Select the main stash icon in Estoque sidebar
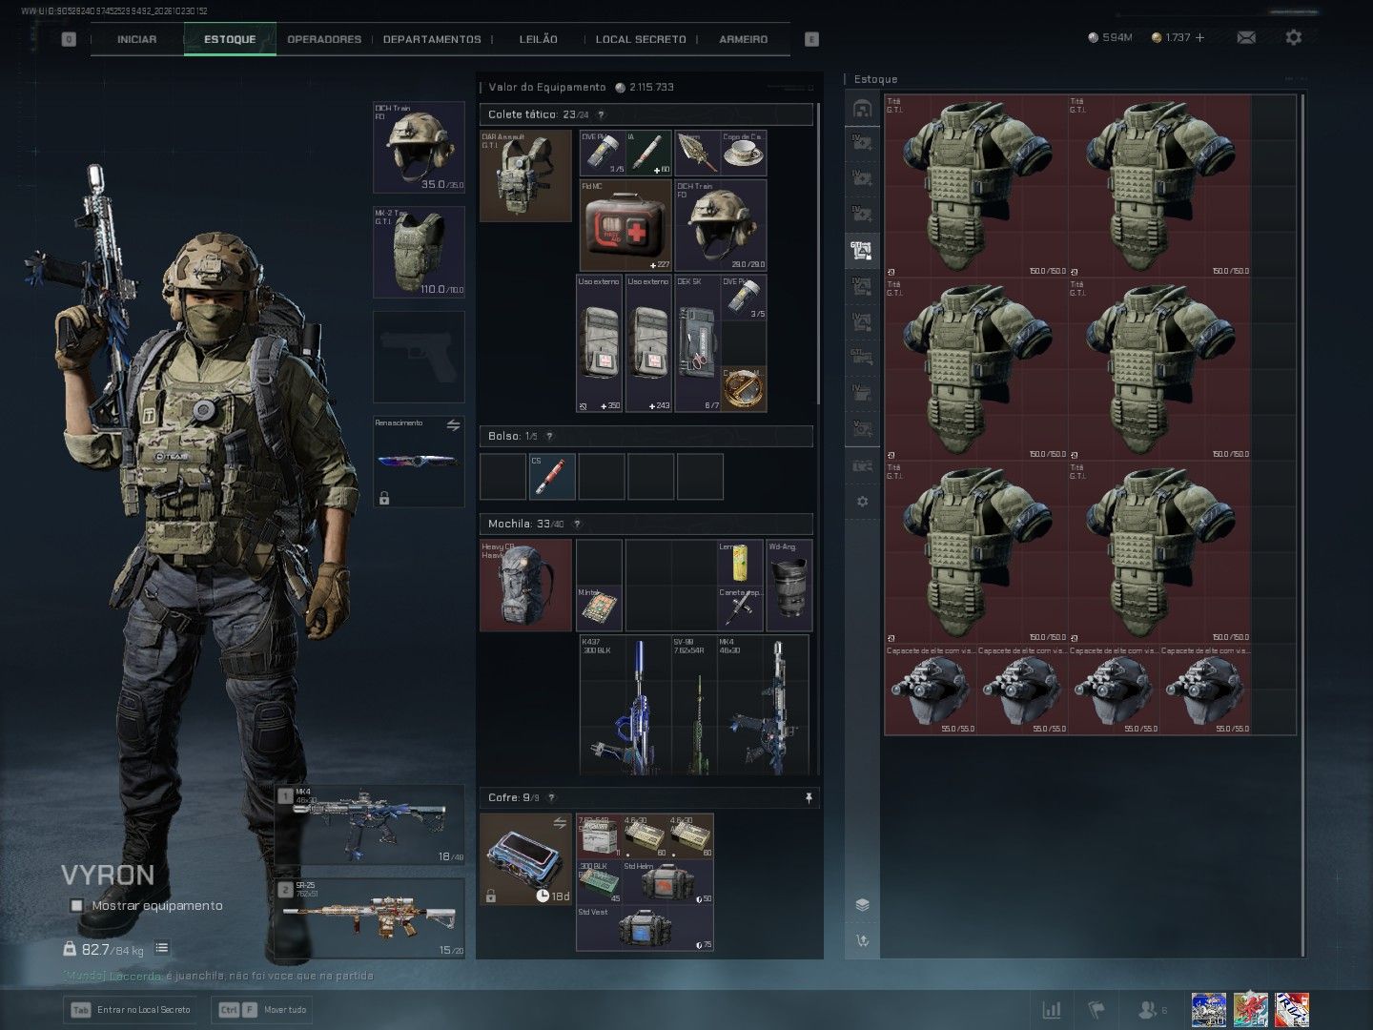Viewport: 1373px width, 1030px height. [862, 109]
